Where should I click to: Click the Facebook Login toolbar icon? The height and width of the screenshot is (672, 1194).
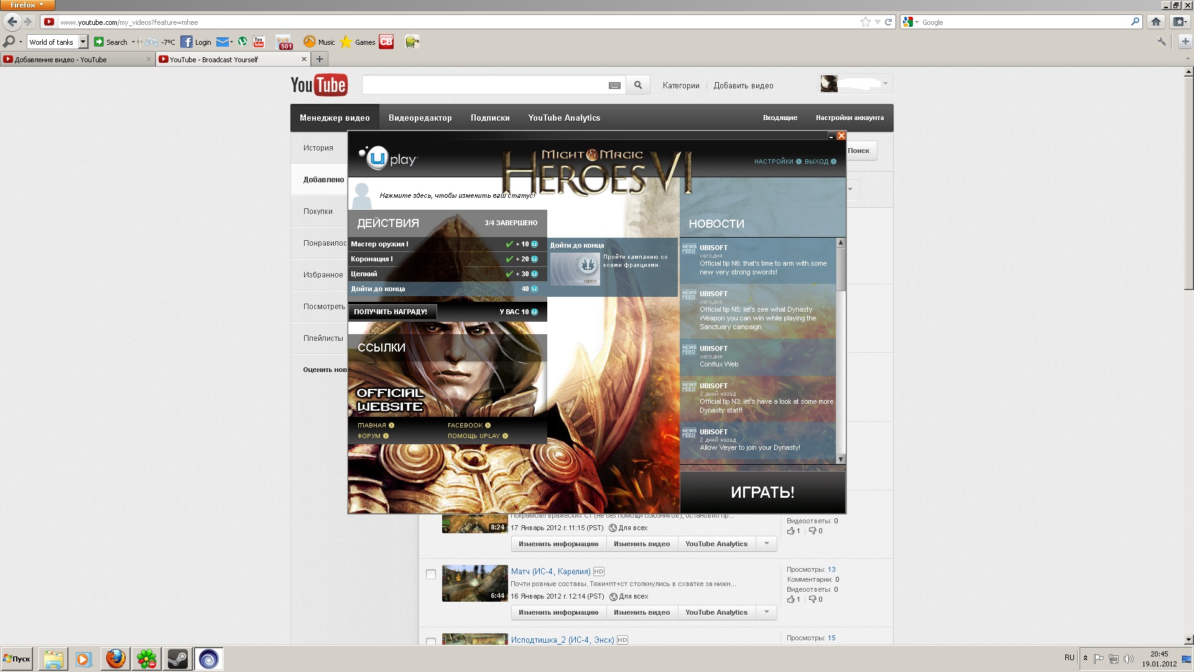(x=187, y=42)
